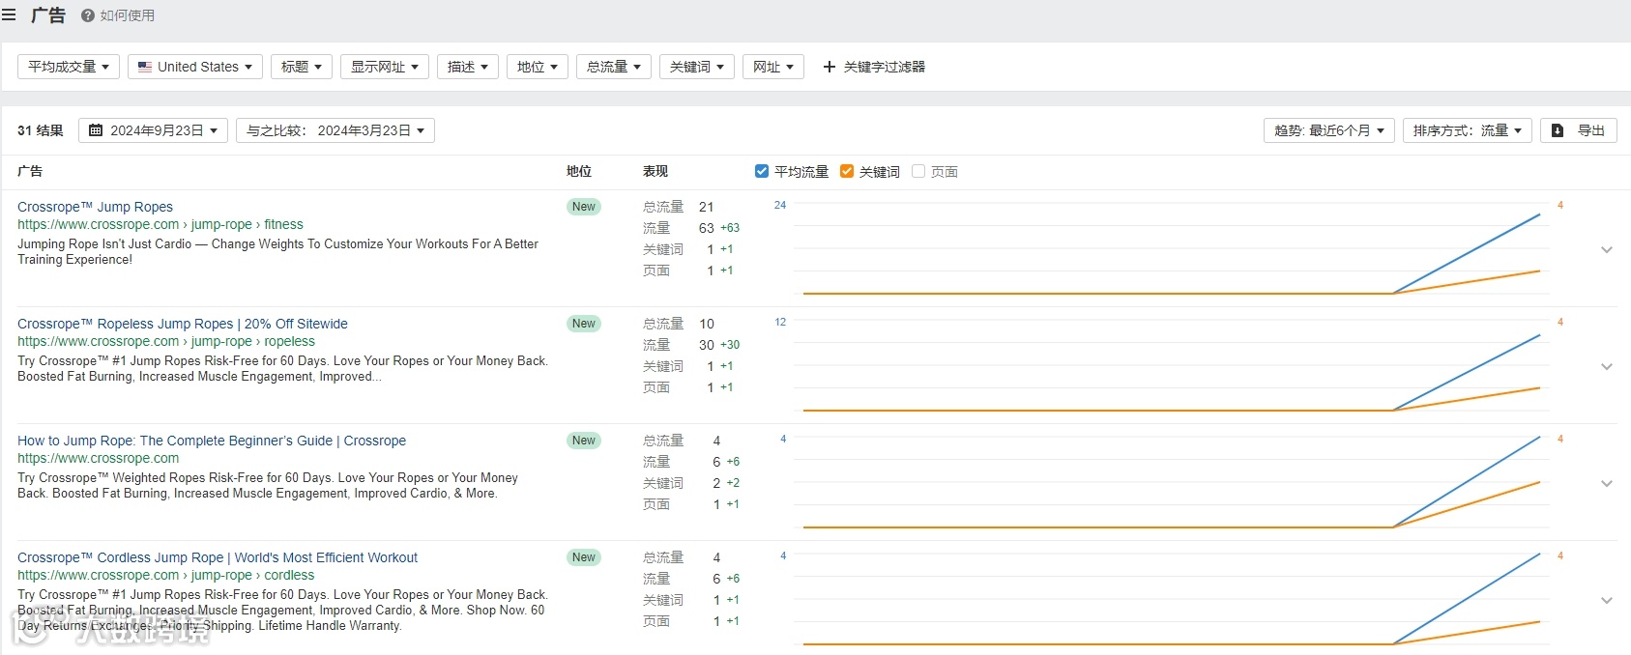This screenshot has height=655, width=1631.
Task: Click the US flag icon
Action: 145,67
